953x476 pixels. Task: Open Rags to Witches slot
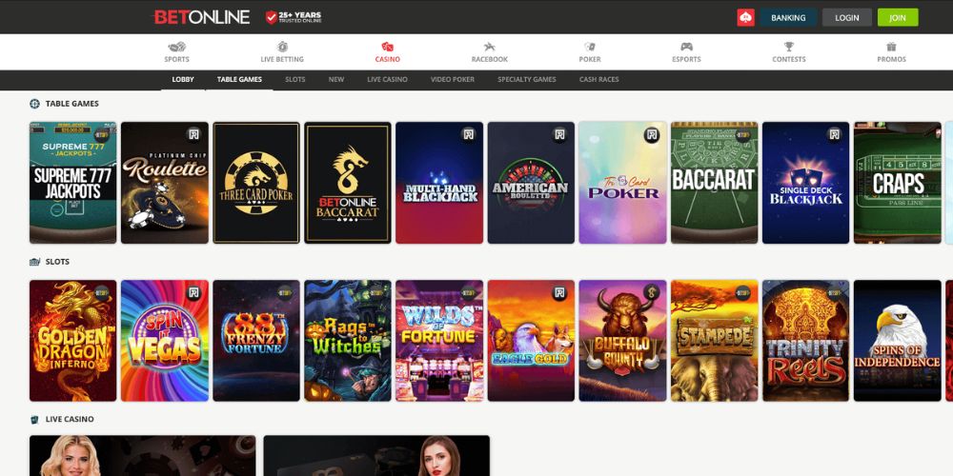pyautogui.click(x=348, y=341)
